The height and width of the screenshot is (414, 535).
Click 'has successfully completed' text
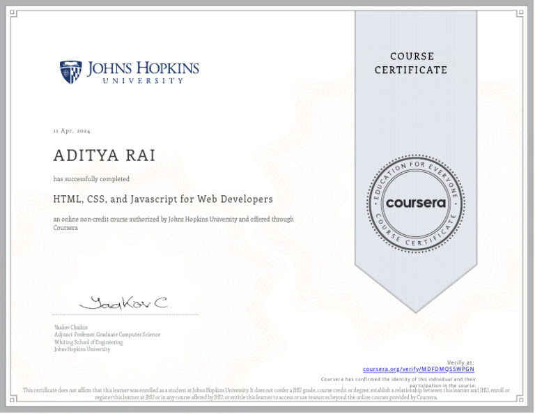(91, 179)
